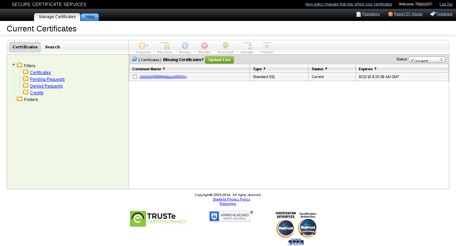Collapse the Filters tree node
This screenshot has width=456, height=246.
click(x=14, y=65)
